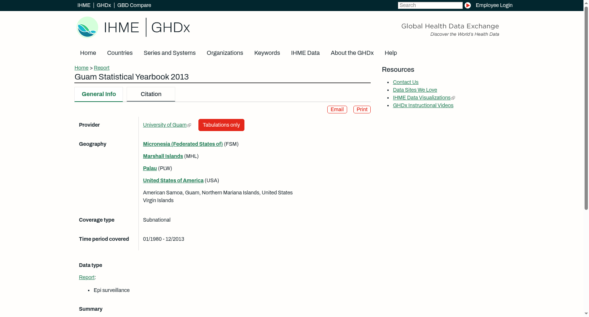589x317 pixels.
Task: Open the Help menu
Action: coord(391,53)
